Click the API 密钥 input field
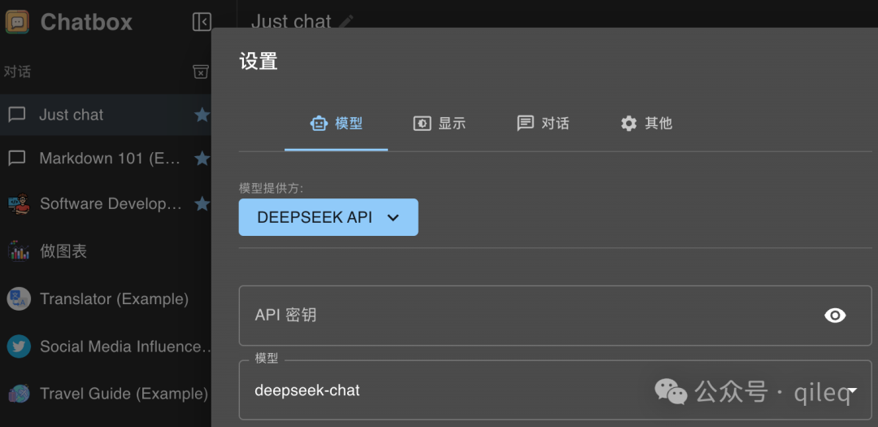878x427 pixels. (555, 316)
